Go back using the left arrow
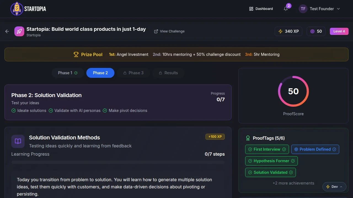Image resolution: width=353 pixels, height=198 pixels. pyautogui.click(x=7, y=31)
